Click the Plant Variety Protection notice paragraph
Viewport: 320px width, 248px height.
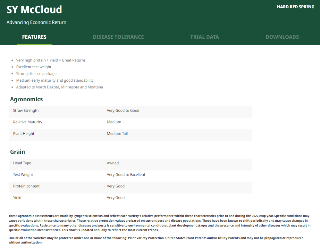(x=156, y=240)
